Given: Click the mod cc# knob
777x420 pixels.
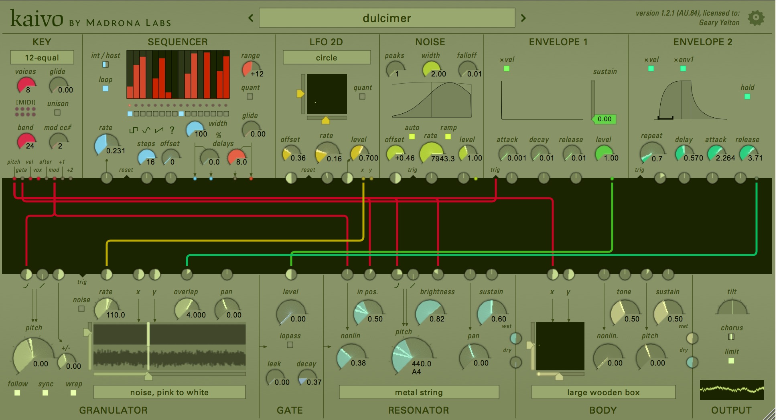Looking at the screenshot, I should coord(58,141).
